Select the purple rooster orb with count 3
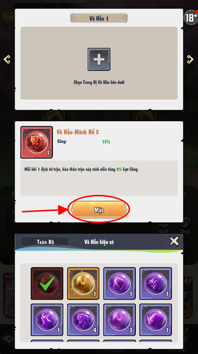 point(119,320)
